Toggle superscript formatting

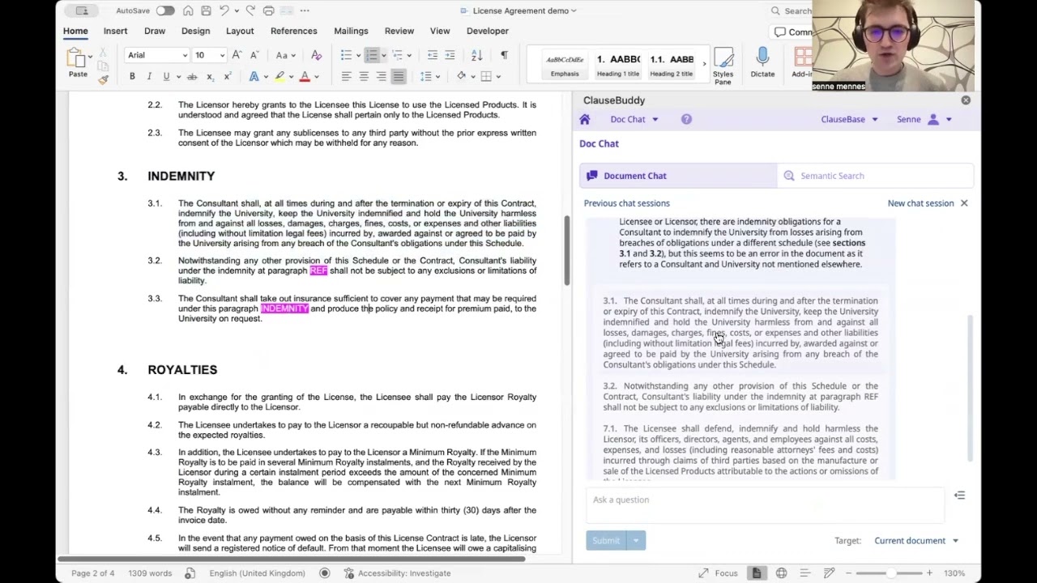tap(228, 76)
